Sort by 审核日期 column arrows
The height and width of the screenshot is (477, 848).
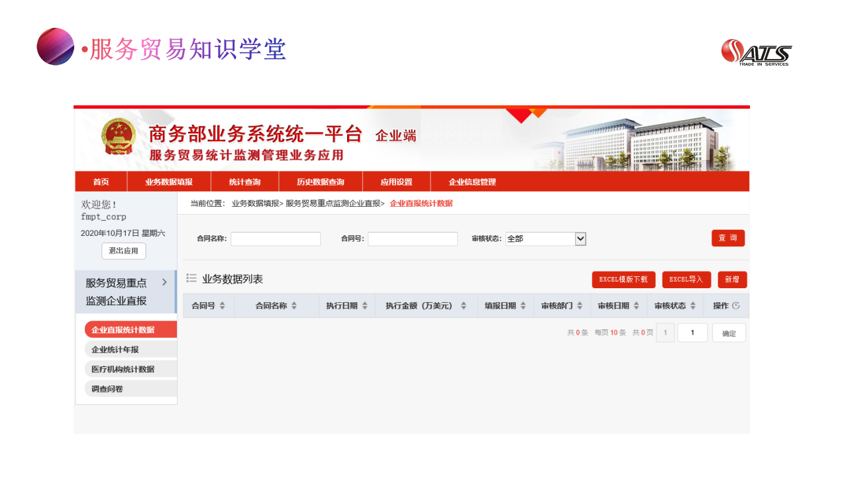(x=637, y=306)
